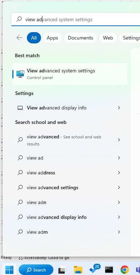
Task: Click search icon beside web 'view advanced display info'
Action: tap(20, 217)
